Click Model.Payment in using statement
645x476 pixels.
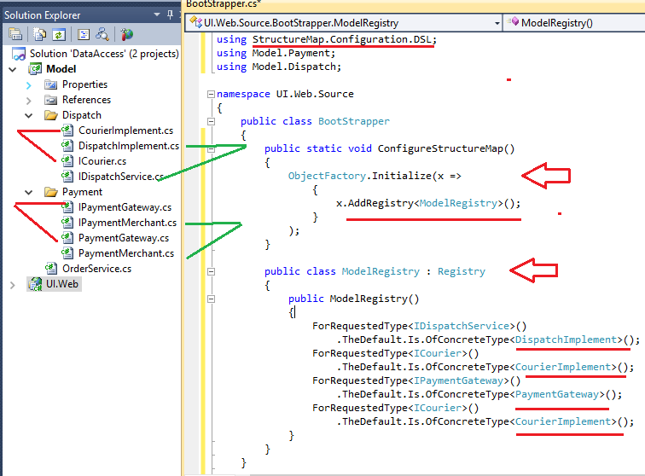coord(291,53)
